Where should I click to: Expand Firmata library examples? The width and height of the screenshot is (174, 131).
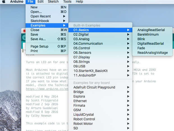point(100,105)
